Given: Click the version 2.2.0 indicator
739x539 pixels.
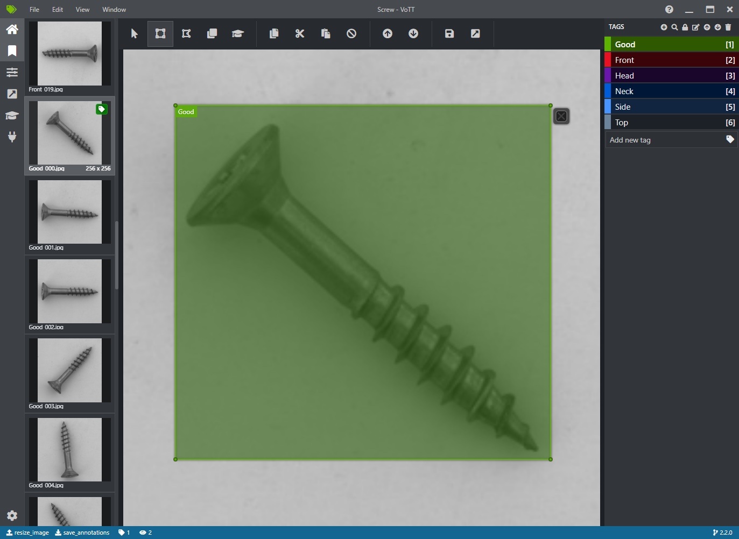Looking at the screenshot, I should pyautogui.click(x=722, y=533).
